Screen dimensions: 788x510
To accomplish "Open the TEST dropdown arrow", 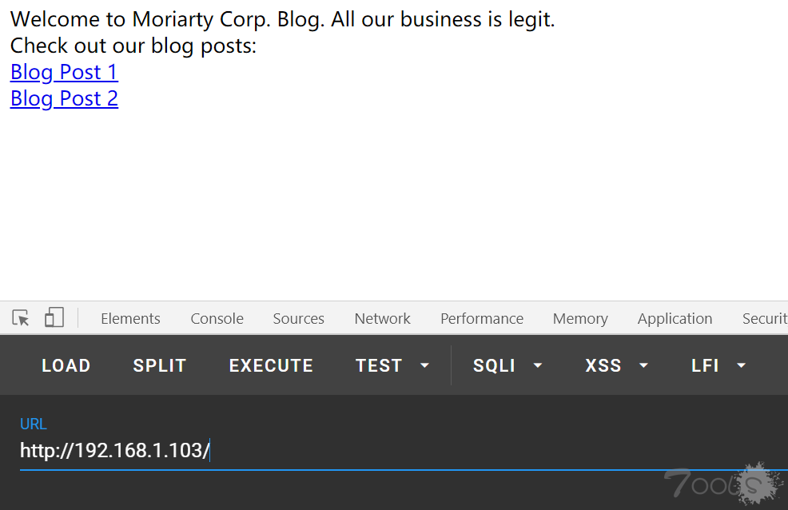I will 424,365.
